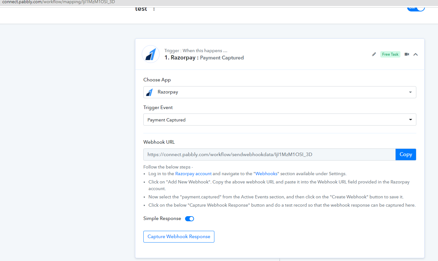The image size is (438, 261).
Task: Click the heading '1. Razorpay : Payment Captured'
Action: 204,58
